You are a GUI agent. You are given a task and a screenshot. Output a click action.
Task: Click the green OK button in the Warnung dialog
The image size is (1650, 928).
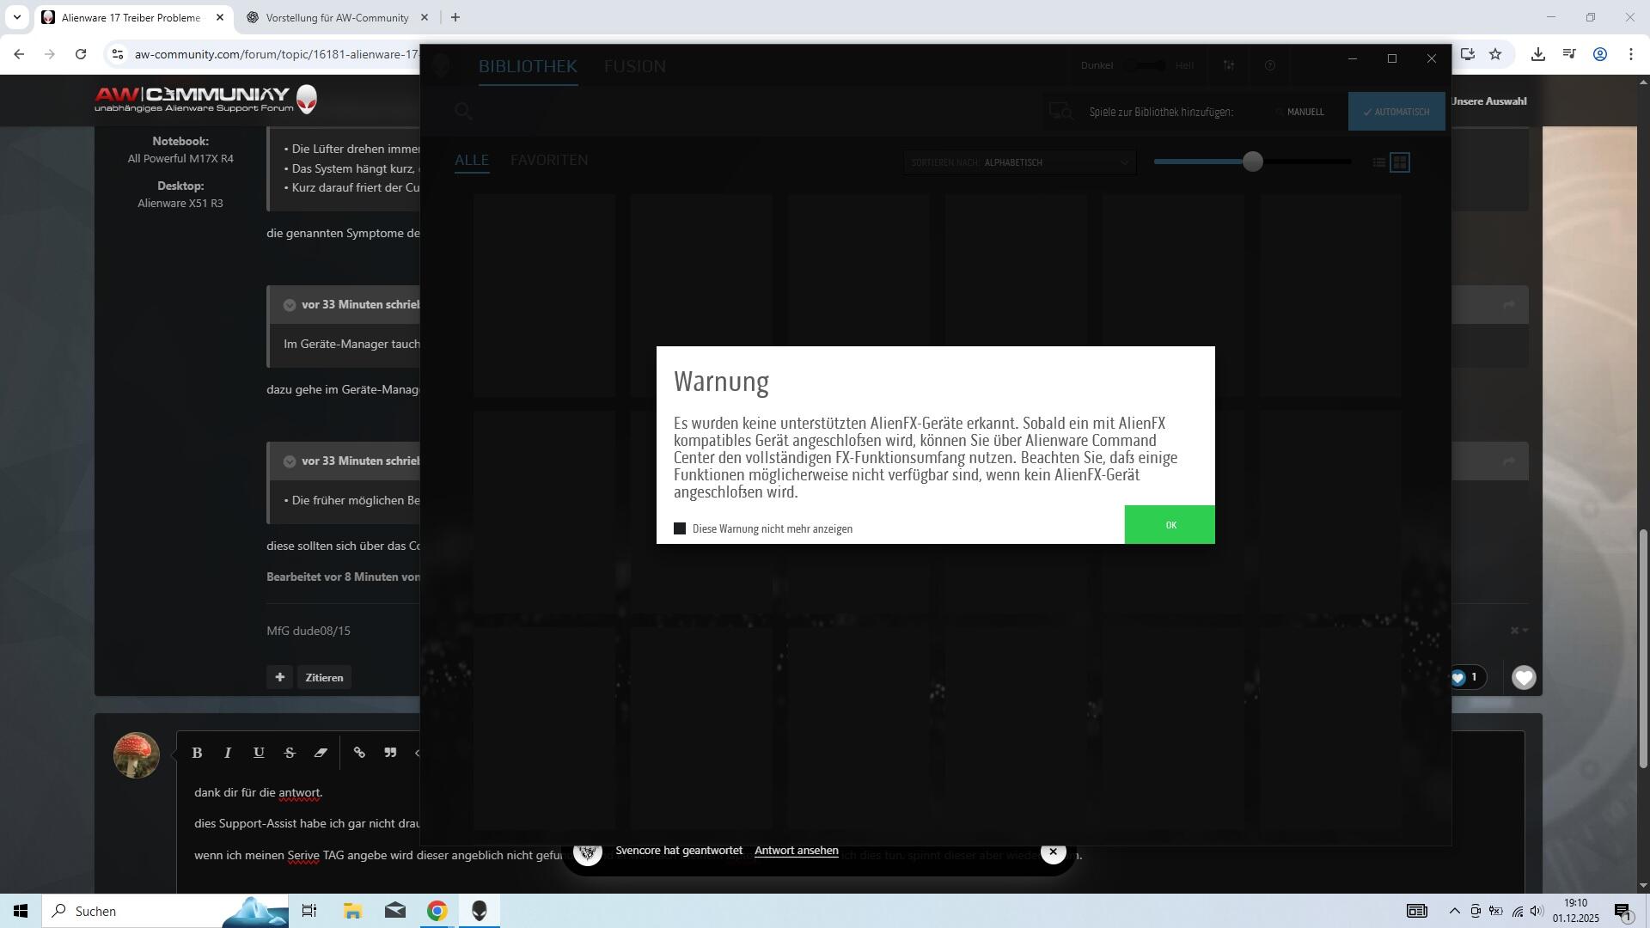click(x=1169, y=525)
